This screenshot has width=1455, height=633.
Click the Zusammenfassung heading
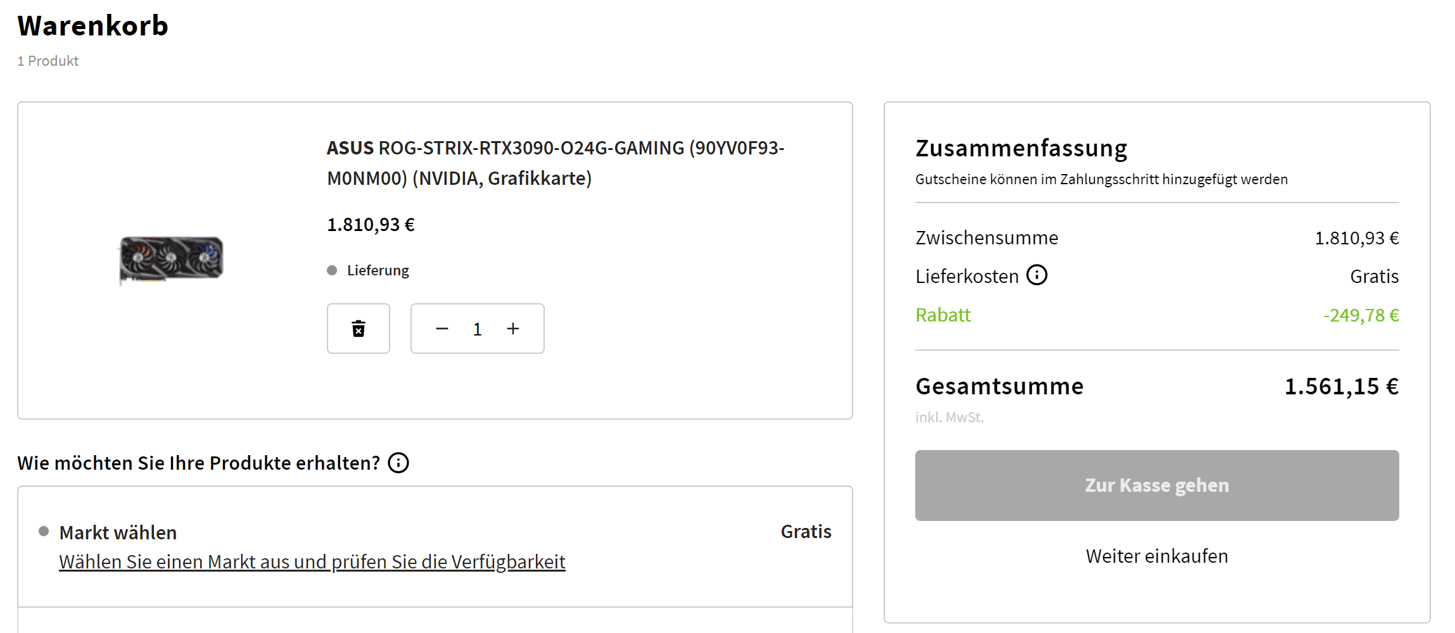coord(1021,148)
